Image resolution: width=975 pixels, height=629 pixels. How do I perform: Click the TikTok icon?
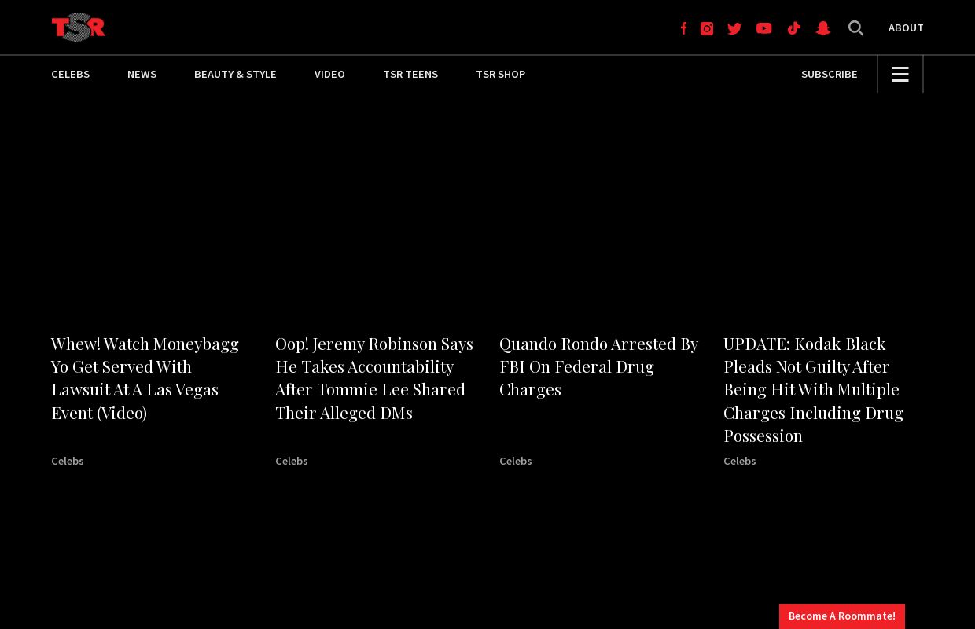(x=793, y=28)
